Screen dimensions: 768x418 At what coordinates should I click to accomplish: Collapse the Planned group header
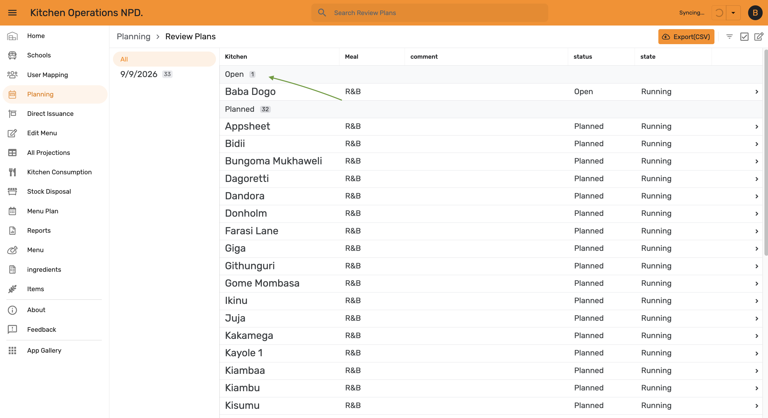(x=491, y=109)
